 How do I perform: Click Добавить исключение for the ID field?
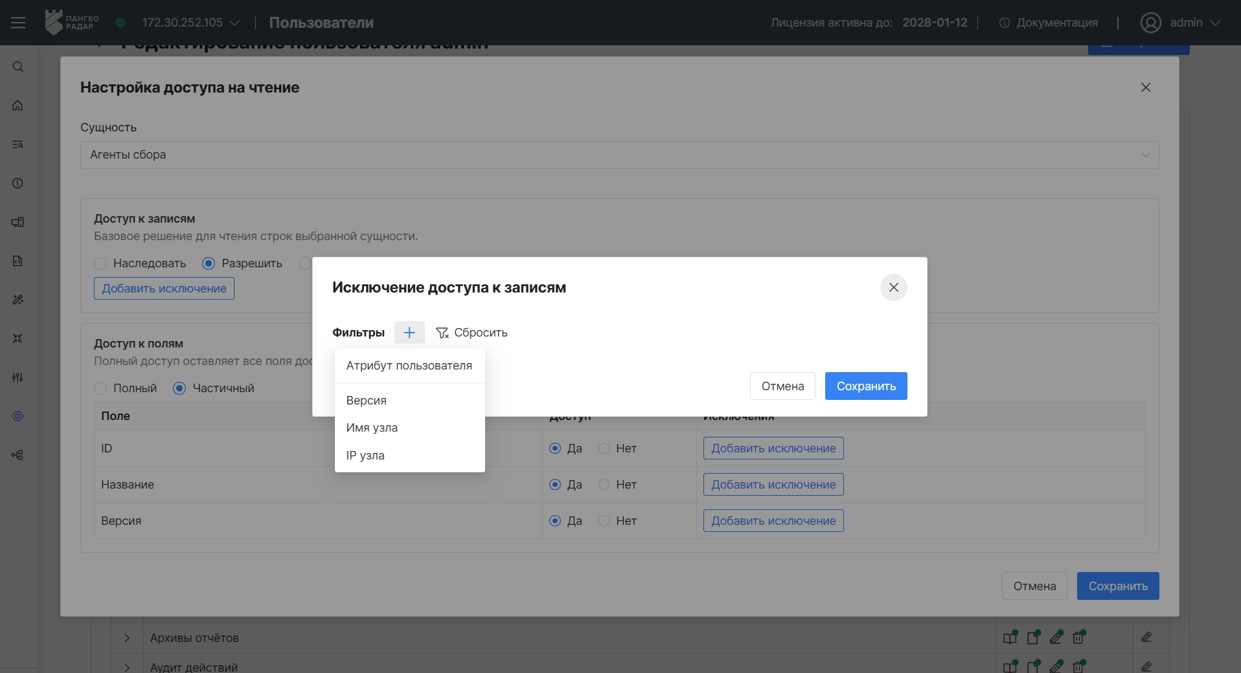[773, 448]
